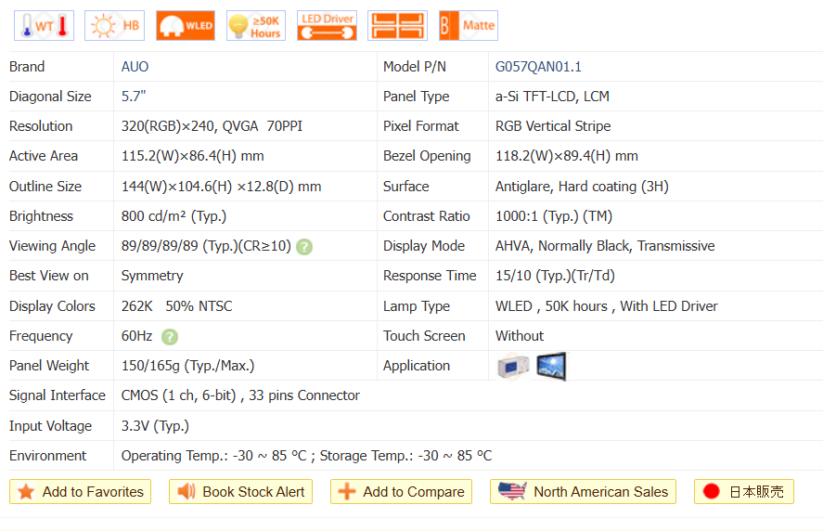
Task: Open the display monitor application thumbnail
Action: 551,367
